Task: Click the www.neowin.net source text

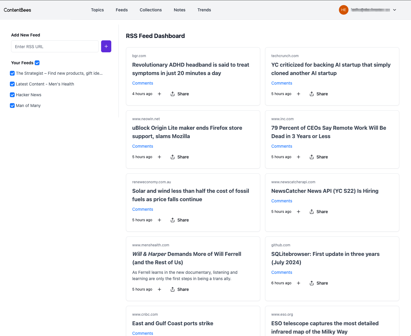Action: 146,119
